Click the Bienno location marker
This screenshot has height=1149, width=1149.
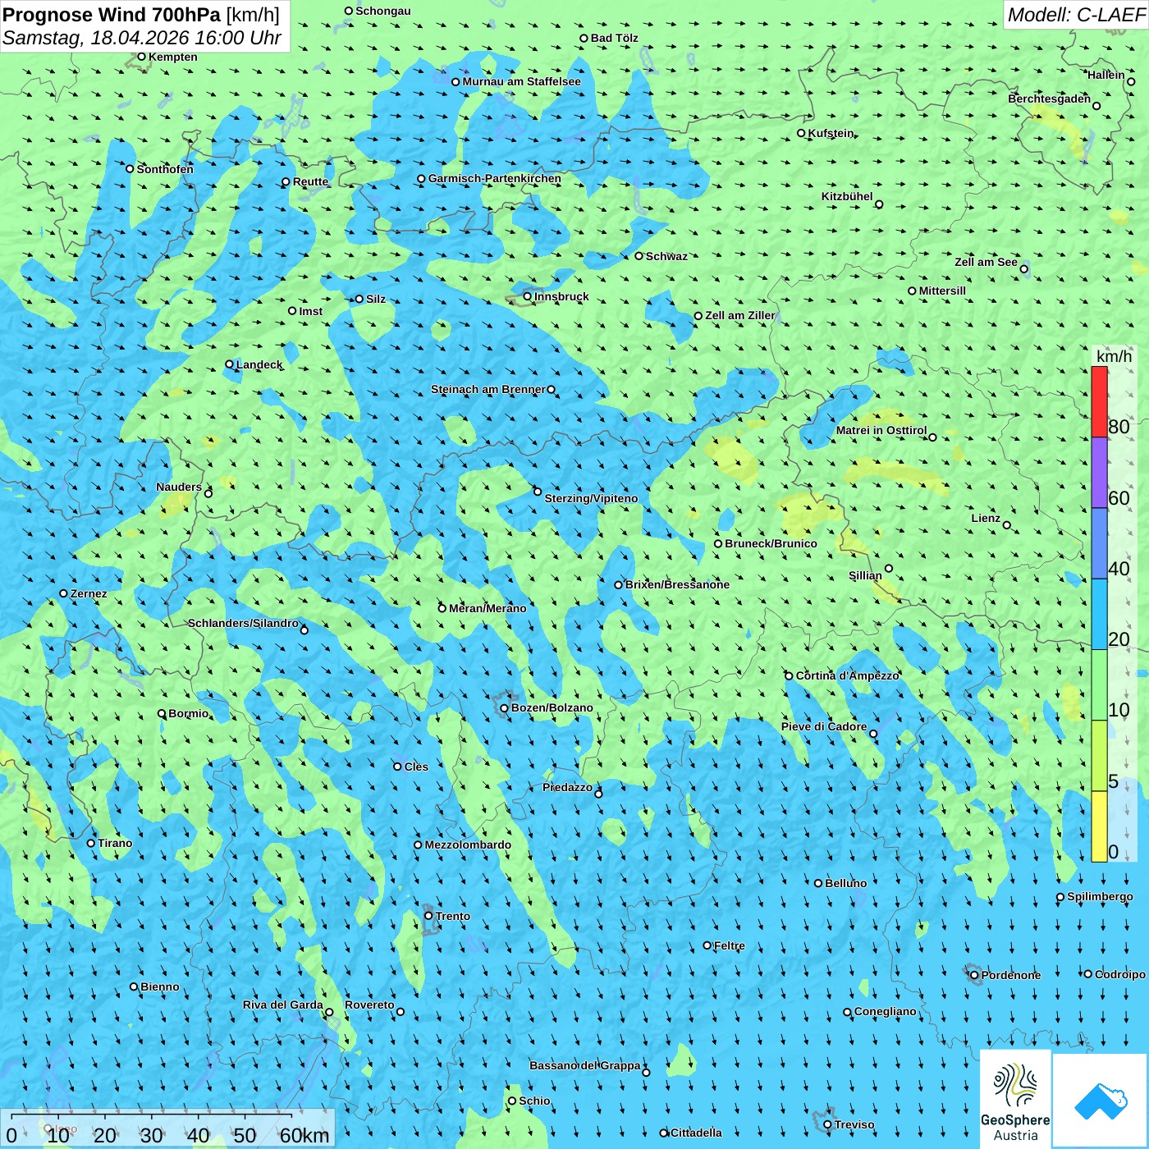click(134, 986)
